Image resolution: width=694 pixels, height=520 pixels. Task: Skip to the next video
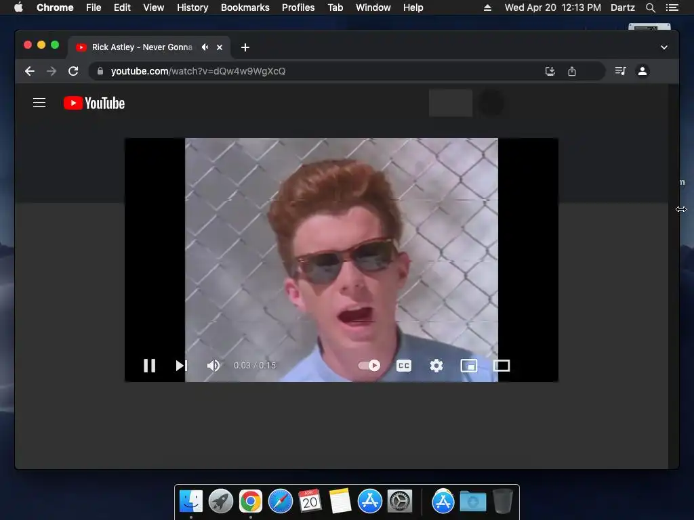tap(182, 366)
